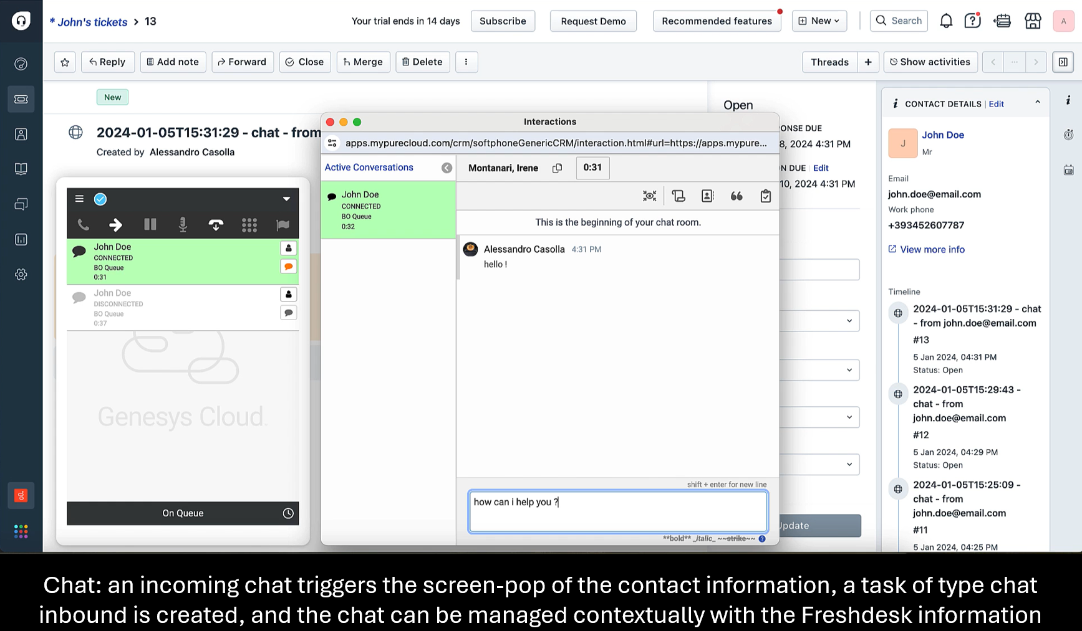Open the New dropdown in top bar
The width and height of the screenshot is (1082, 631).
coord(819,21)
